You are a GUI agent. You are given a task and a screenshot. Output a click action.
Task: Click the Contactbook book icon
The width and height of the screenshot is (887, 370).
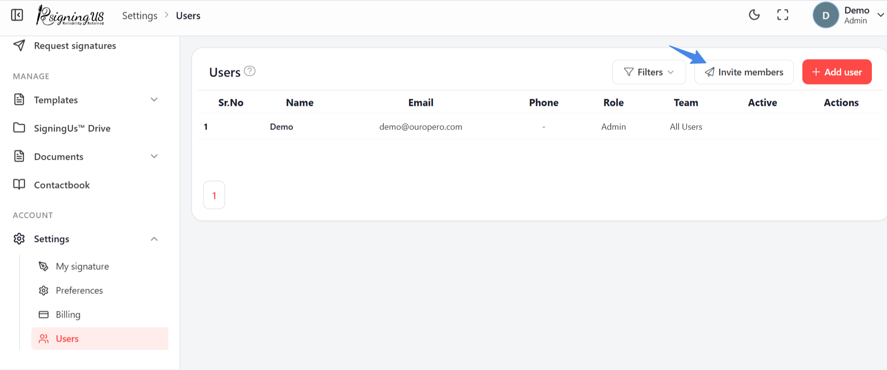coord(19,184)
